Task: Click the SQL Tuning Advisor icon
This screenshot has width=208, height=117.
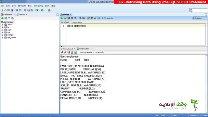Action: click(x=75, y=18)
